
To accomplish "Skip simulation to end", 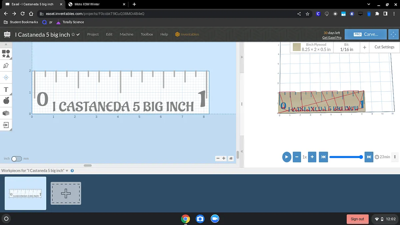I will point(369,157).
